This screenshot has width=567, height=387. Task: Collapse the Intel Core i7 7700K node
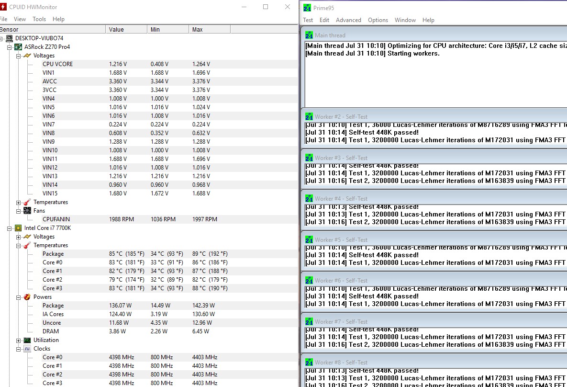coord(10,228)
